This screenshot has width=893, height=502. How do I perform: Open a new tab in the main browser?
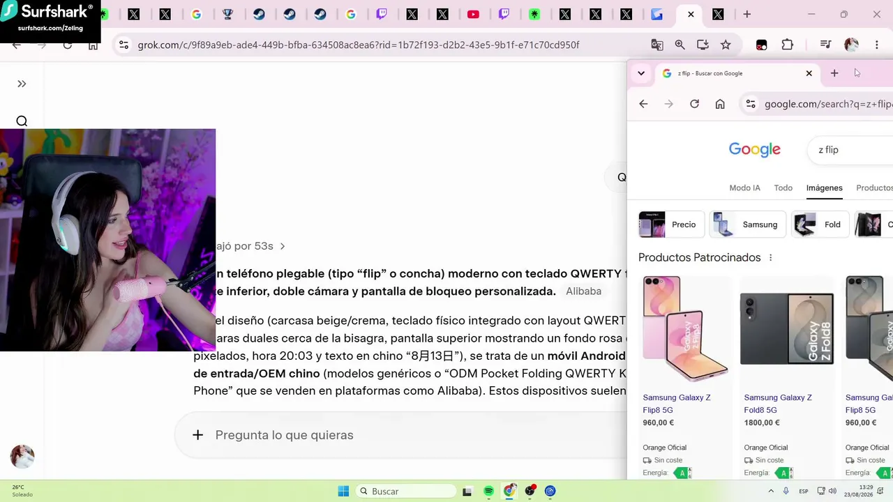[746, 14]
